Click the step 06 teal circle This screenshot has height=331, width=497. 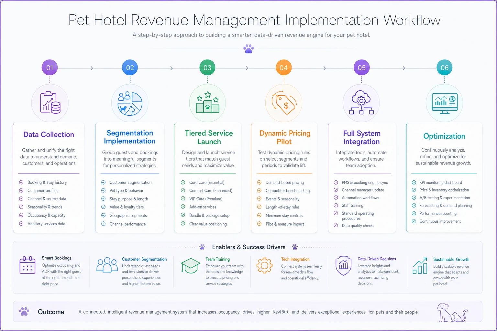[444, 68]
